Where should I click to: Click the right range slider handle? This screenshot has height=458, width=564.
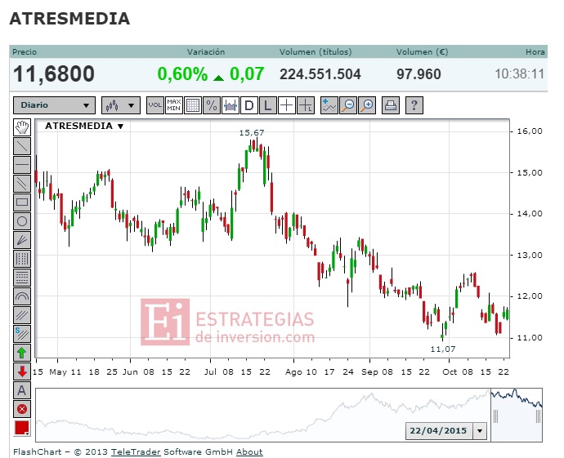(538, 416)
